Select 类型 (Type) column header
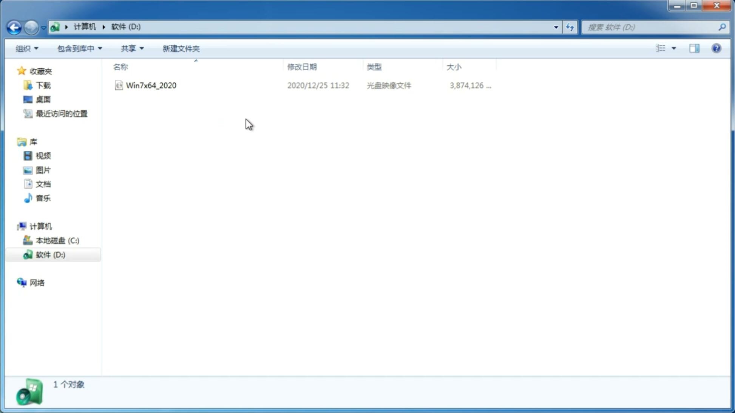Viewport: 735px width, 413px height. (x=374, y=67)
